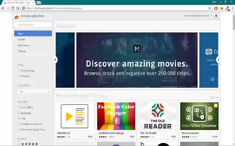
Task: Click the page vertical scrollbar thumb
Action: [234, 22]
